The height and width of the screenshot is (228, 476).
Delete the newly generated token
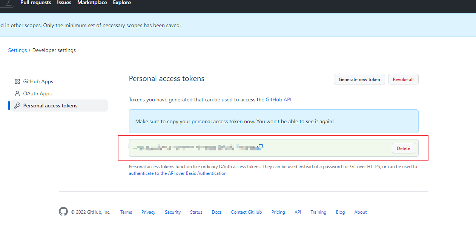click(x=403, y=148)
